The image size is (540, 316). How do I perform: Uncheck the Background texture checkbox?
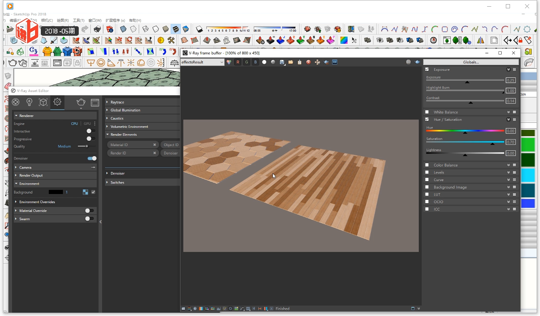tap(93, 192)
